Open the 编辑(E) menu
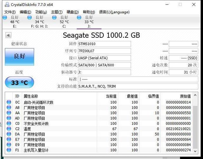 click(25, 12)
